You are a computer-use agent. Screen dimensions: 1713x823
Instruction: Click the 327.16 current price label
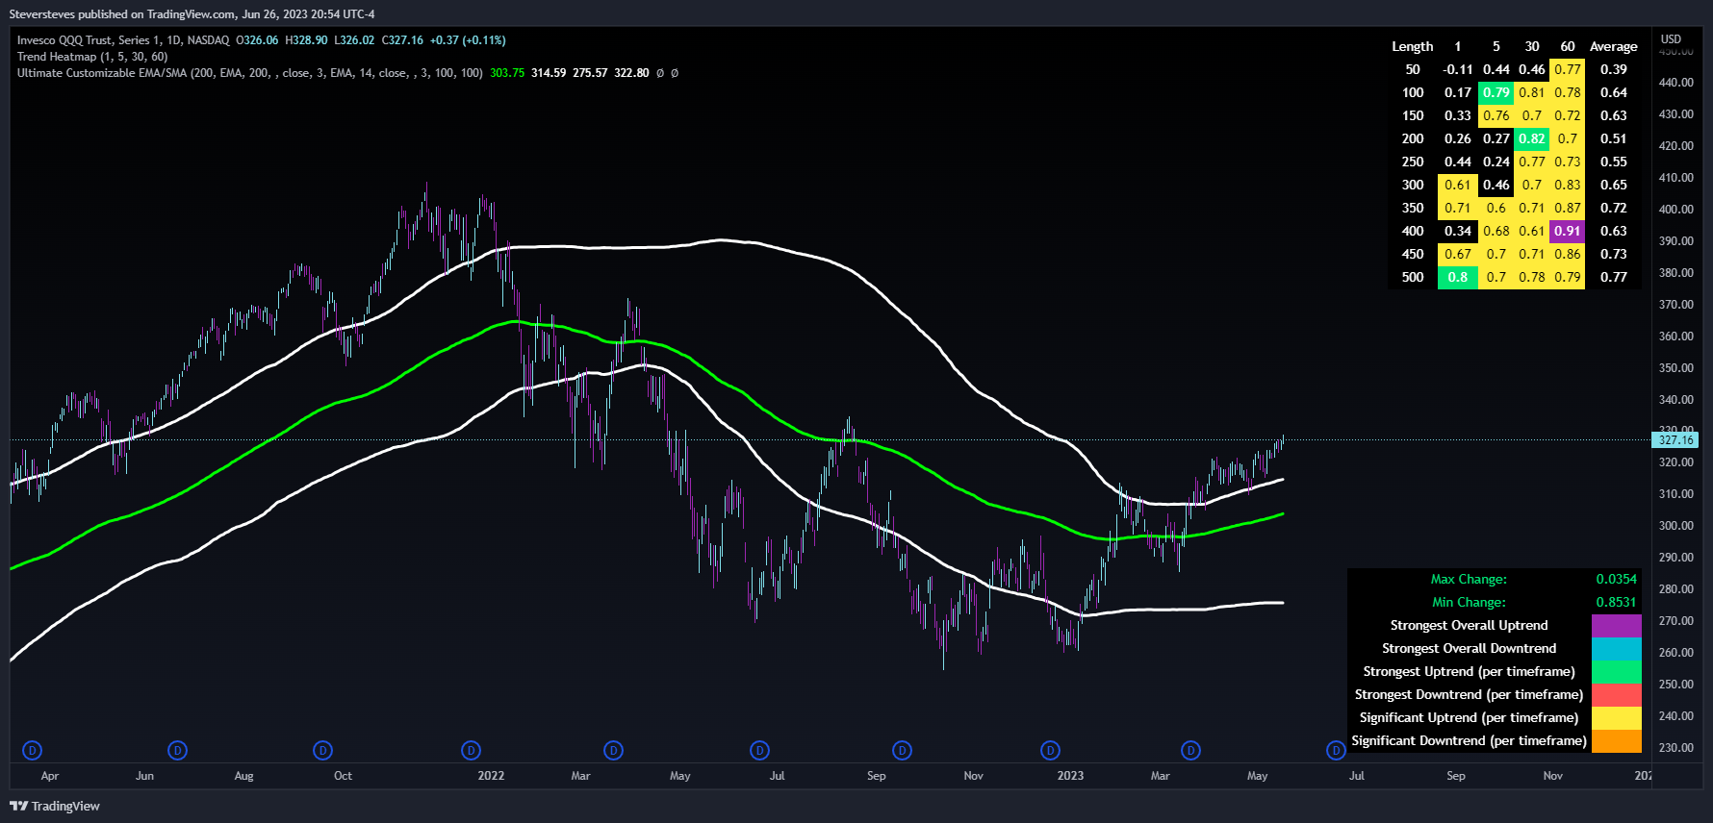click(1675, 440)
